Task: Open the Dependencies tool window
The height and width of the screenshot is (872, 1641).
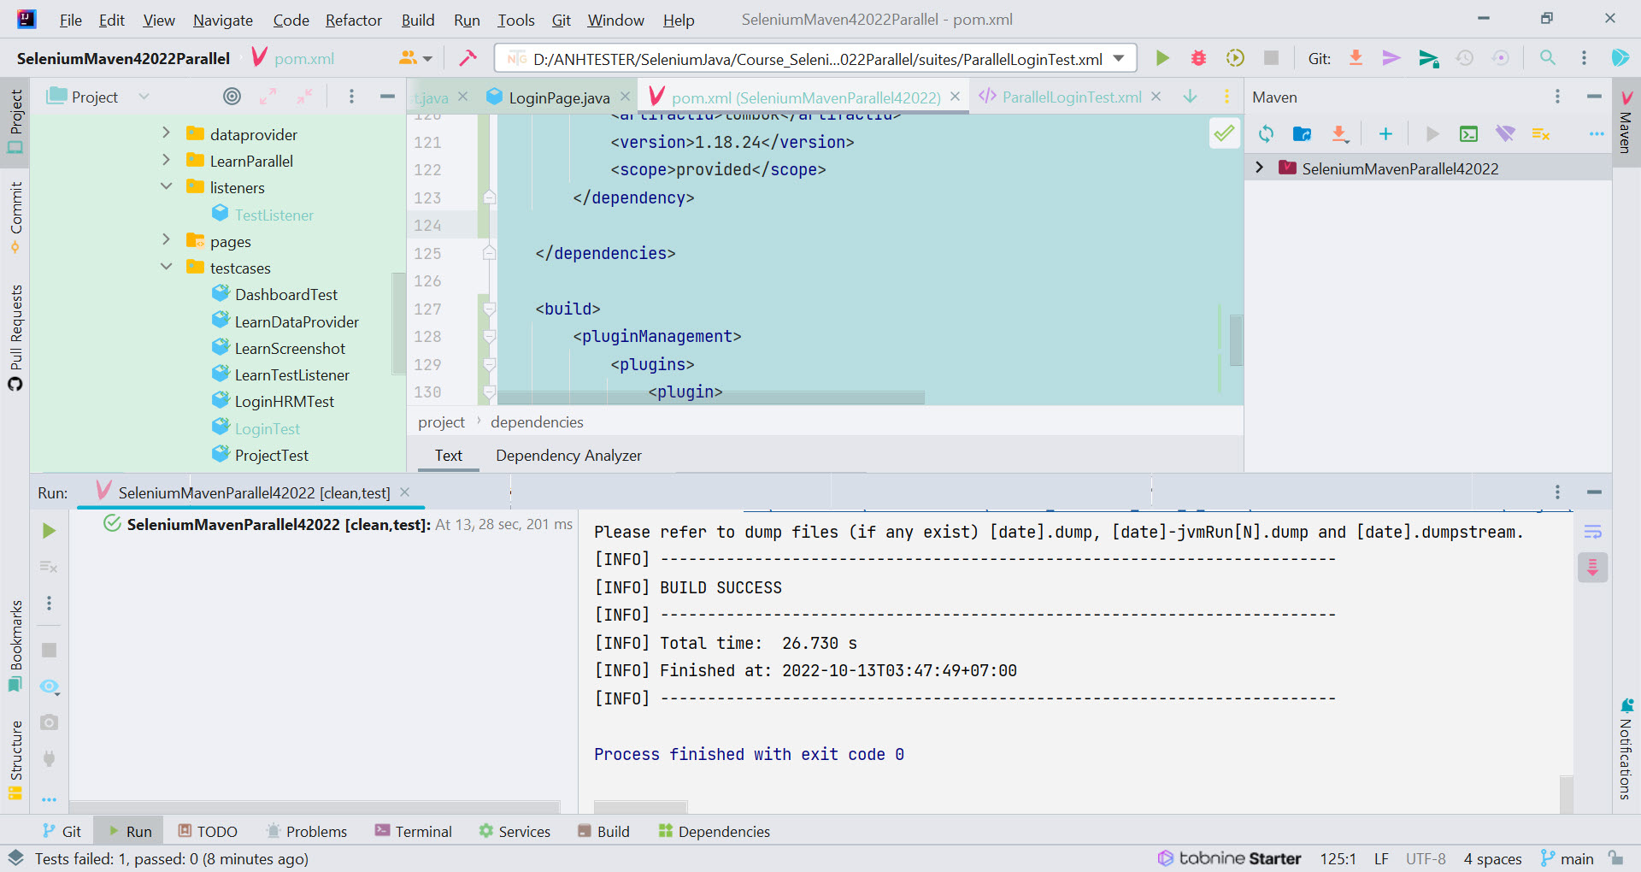Action: pos(715,831)
